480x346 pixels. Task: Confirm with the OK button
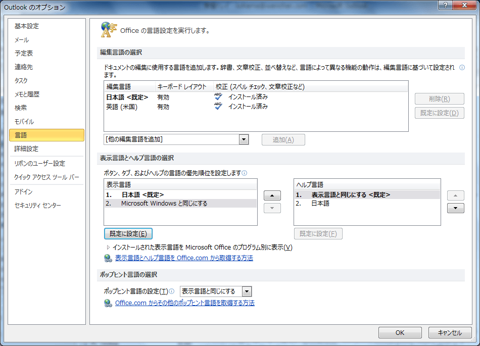400,332
